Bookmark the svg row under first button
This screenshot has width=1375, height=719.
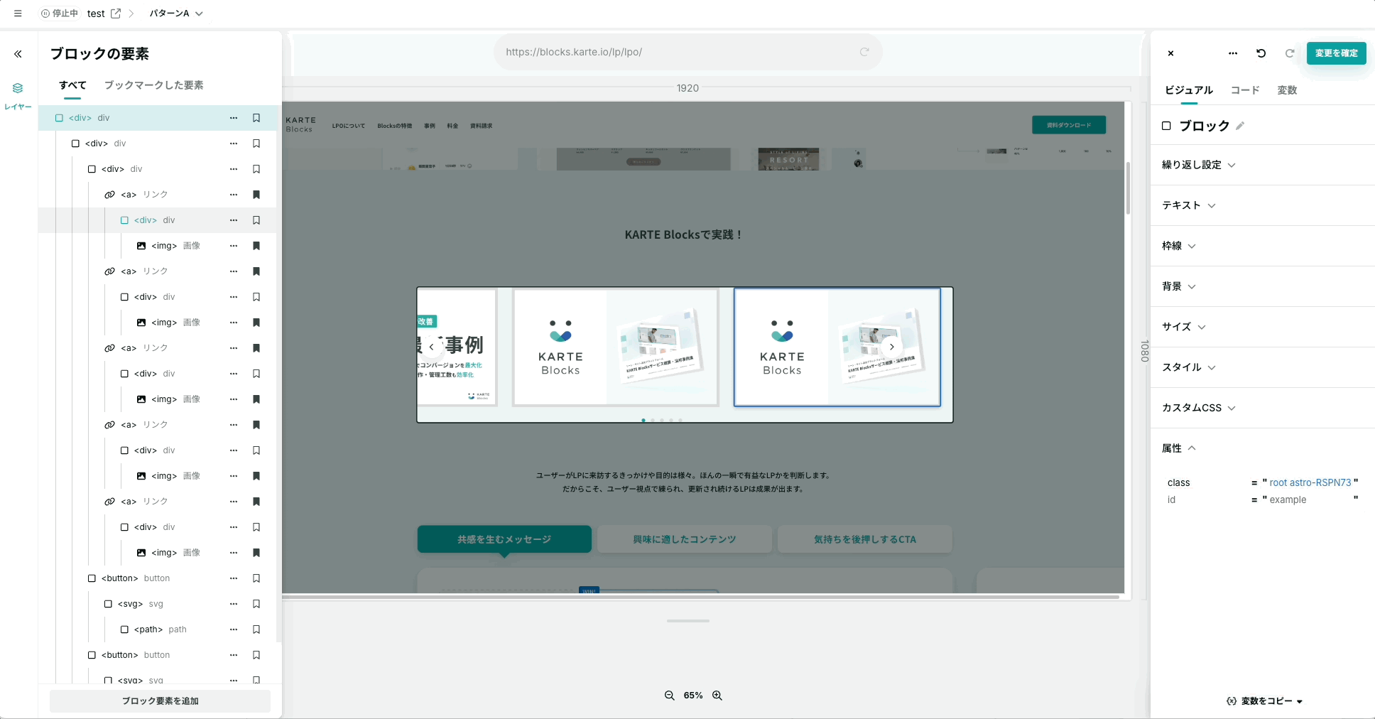(256, 604)
